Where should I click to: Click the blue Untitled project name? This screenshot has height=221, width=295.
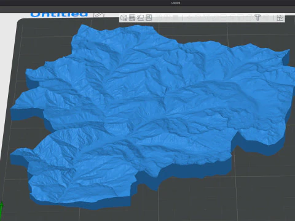[x=59, y=15]
